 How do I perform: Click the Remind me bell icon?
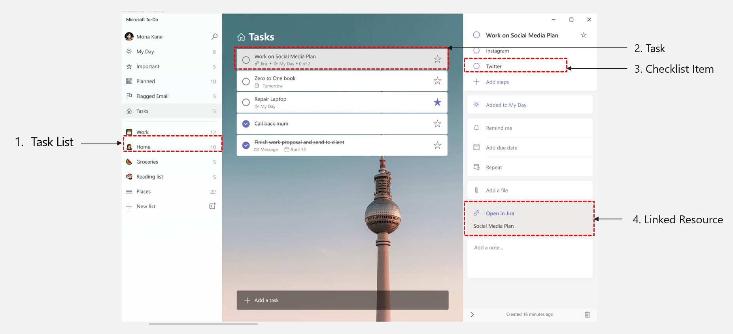(x=476, y=128)
